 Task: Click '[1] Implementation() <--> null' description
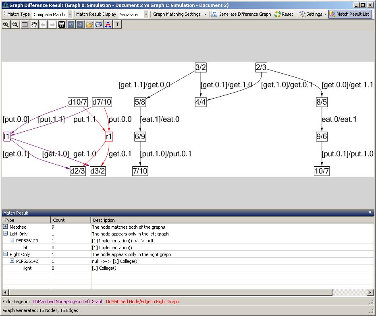point(123,241)
